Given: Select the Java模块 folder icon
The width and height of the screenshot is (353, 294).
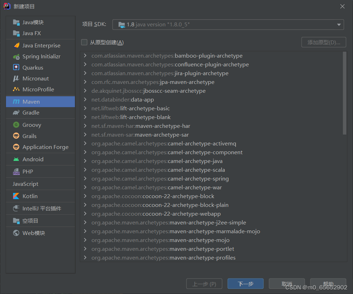Looking at the screenshot, I should click(x=16, y=22).
